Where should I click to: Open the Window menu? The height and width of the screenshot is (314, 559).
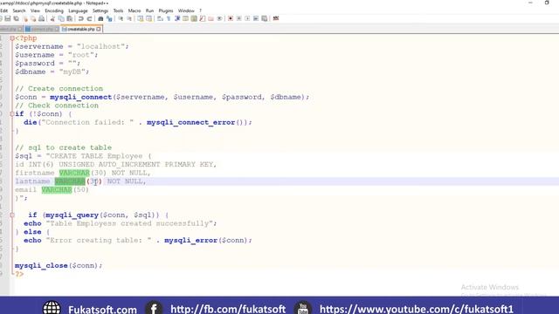tap(186, 11)
